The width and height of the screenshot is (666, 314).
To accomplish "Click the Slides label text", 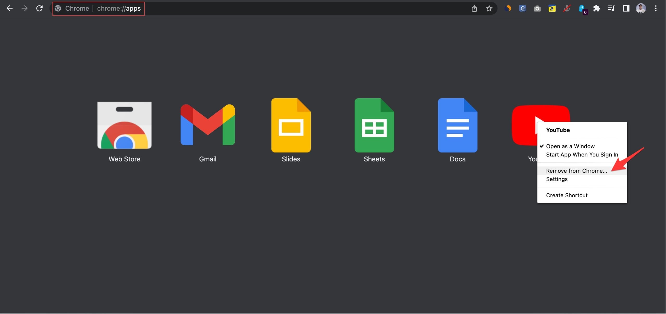I will 291,159.
